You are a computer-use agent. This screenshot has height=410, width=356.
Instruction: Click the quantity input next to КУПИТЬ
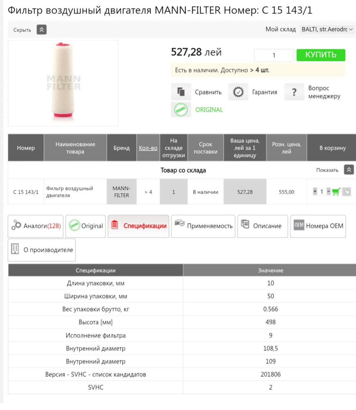coord(274,55)
